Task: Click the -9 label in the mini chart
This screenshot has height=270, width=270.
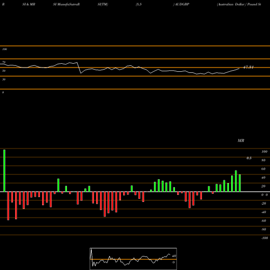Action: point(173,262)
